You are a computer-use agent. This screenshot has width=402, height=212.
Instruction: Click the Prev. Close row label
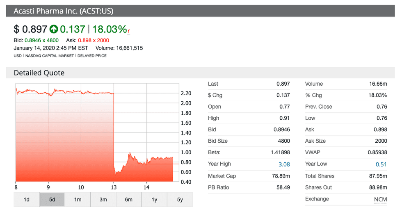pyautogui.click(x=318, y=107)
